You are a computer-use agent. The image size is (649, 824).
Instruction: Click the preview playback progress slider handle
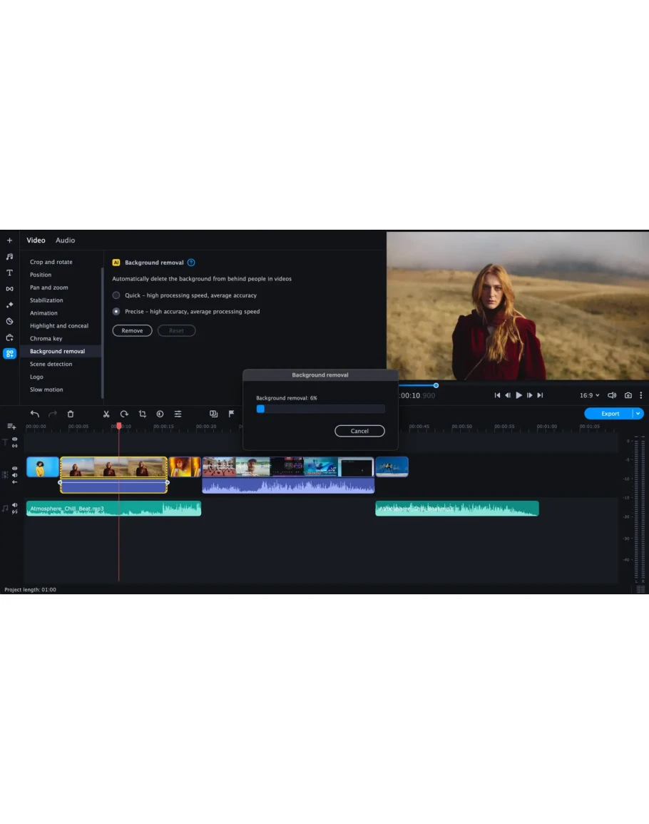(436, 385)
